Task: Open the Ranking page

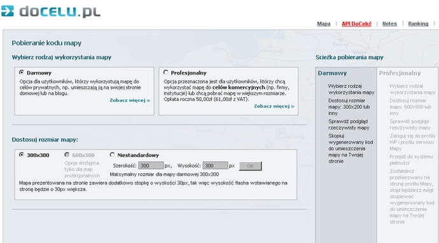Action: [418, 24]
